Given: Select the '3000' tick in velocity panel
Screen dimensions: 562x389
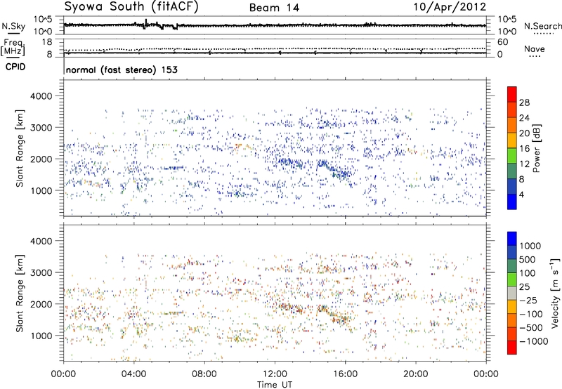Looking at the screenshot, I should coord(41,272).
